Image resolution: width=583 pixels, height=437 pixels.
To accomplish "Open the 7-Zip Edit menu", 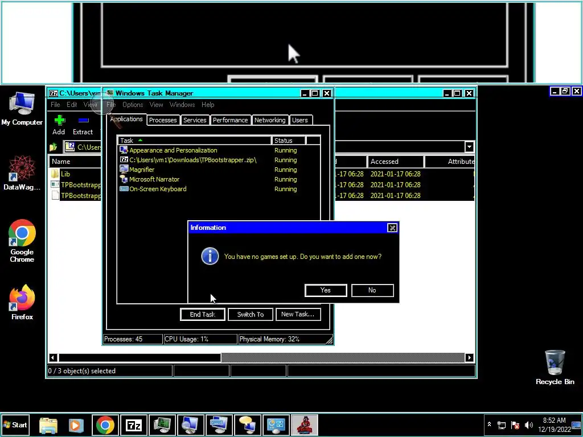I will point(72,105).
